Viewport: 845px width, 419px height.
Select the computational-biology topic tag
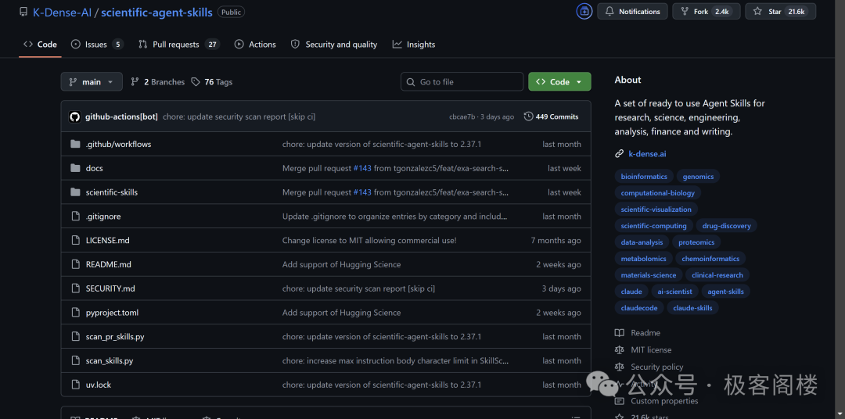tap(657, 193)
